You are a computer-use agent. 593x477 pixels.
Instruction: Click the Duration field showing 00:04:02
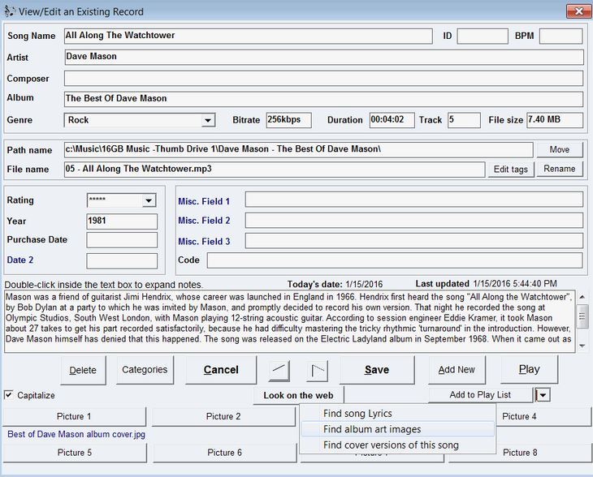pos(392,120)
